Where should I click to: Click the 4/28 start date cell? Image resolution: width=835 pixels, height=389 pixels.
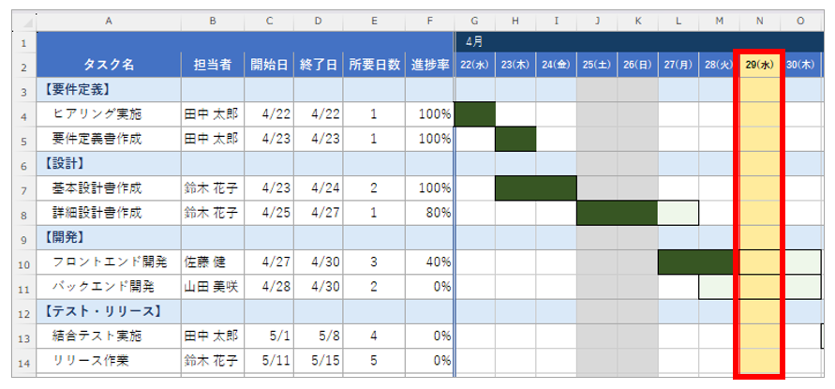click(x=269, y=287)
